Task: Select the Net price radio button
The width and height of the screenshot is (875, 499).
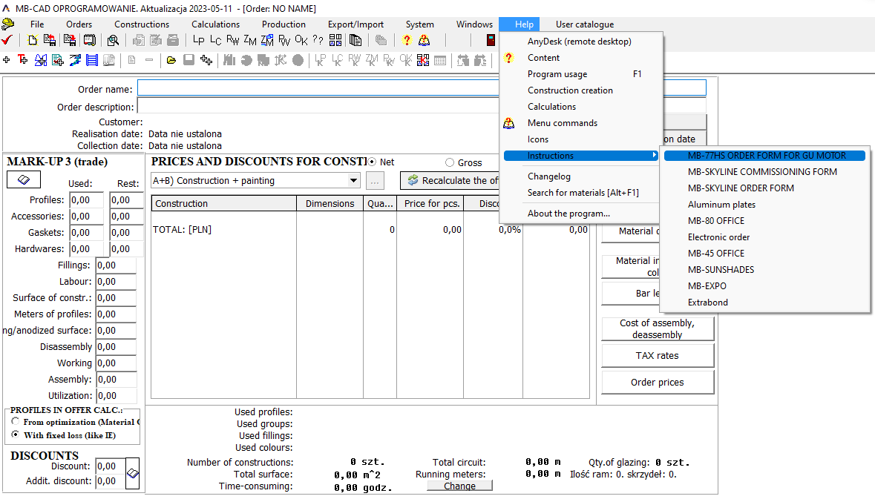Action: [372, 162]
